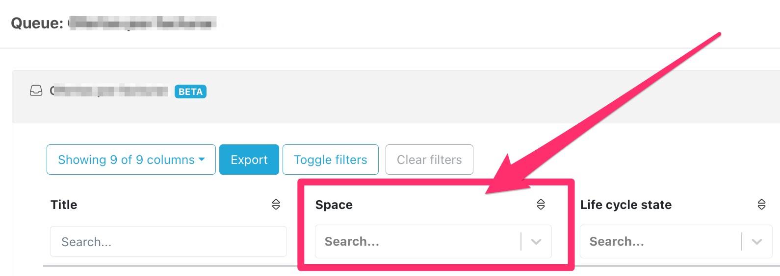Click the Clear filters button
Image resolution: width=780 pixels, height=276 pixels.
tap(429, 160)
